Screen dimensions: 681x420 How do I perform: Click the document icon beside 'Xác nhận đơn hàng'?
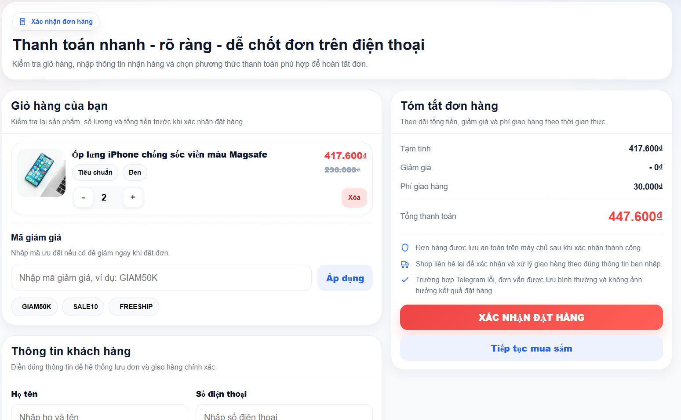coord(23,21)
